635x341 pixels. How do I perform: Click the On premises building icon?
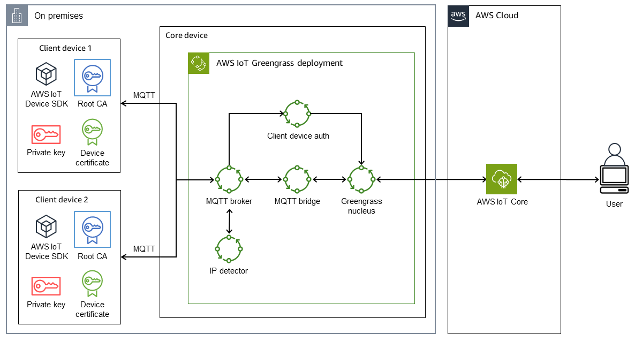[17, 15]
